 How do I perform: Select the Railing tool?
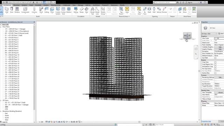click(x=76, y=10)
